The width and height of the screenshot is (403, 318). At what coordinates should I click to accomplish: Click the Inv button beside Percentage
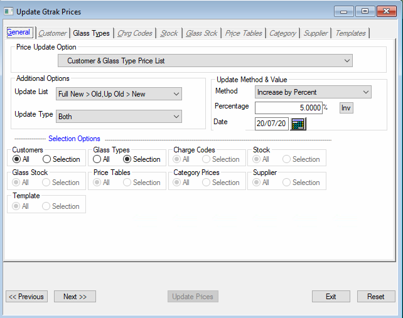(346, 108)
